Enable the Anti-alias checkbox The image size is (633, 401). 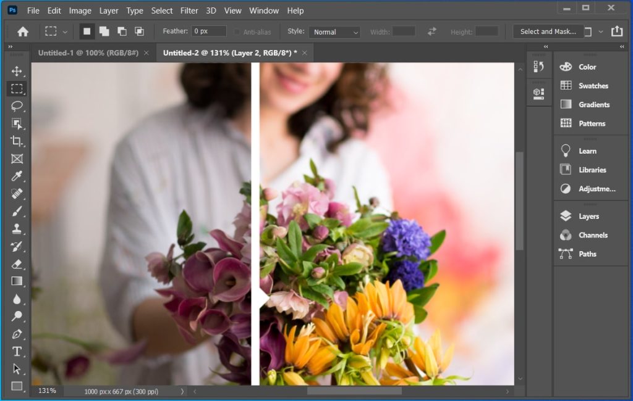click(237, 31)
